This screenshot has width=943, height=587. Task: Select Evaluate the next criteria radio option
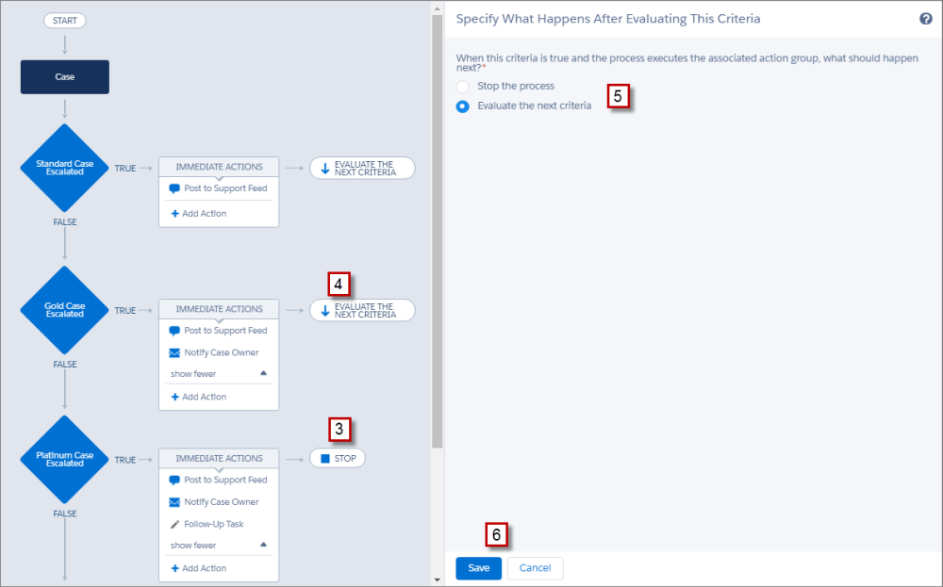tap(462, 106)
